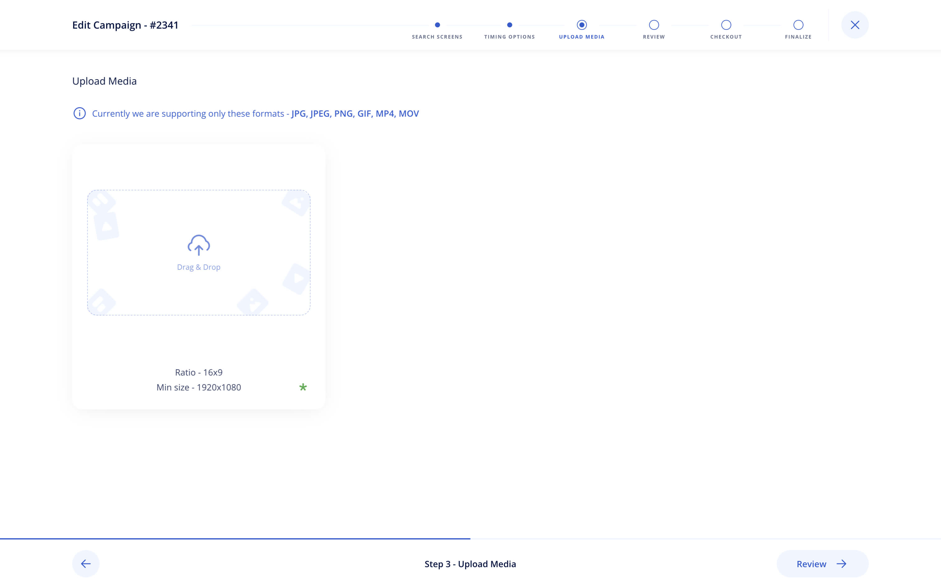The image size is (941, 588).
Task: Click the cloud upload icon
Action: [x=199, y=245]
